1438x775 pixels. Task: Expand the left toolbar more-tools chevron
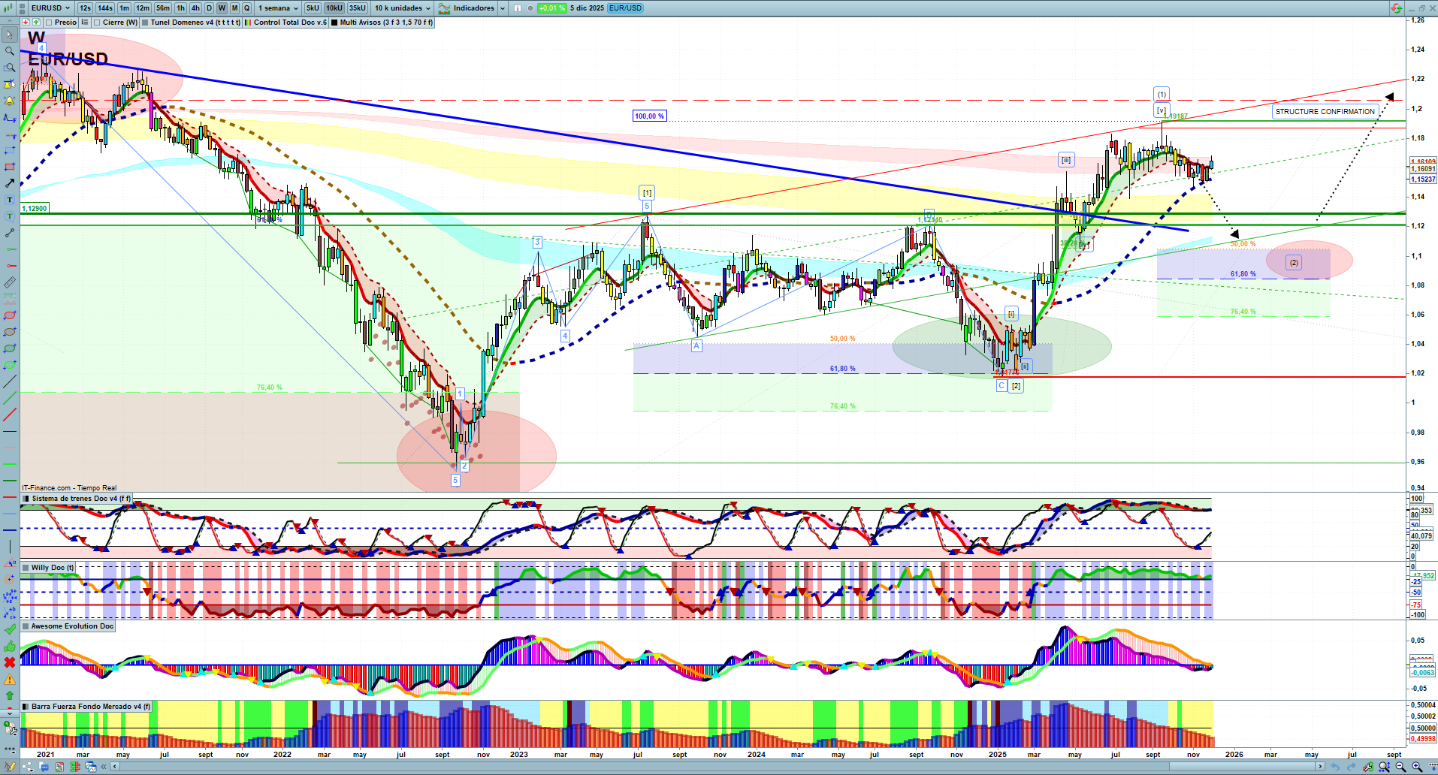(x=10, y=712)
